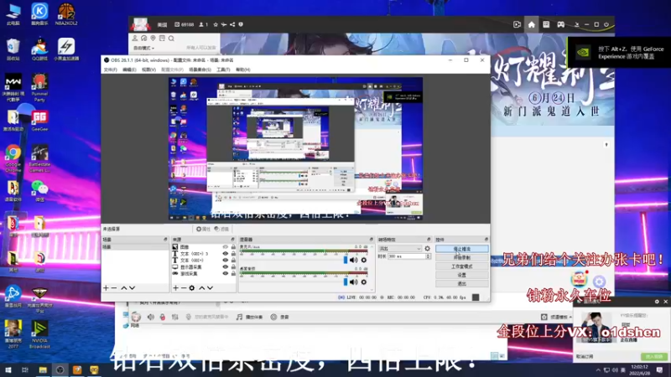Toggle lock on 图像 source
This screenshot has width=671, height=377.
233,247
